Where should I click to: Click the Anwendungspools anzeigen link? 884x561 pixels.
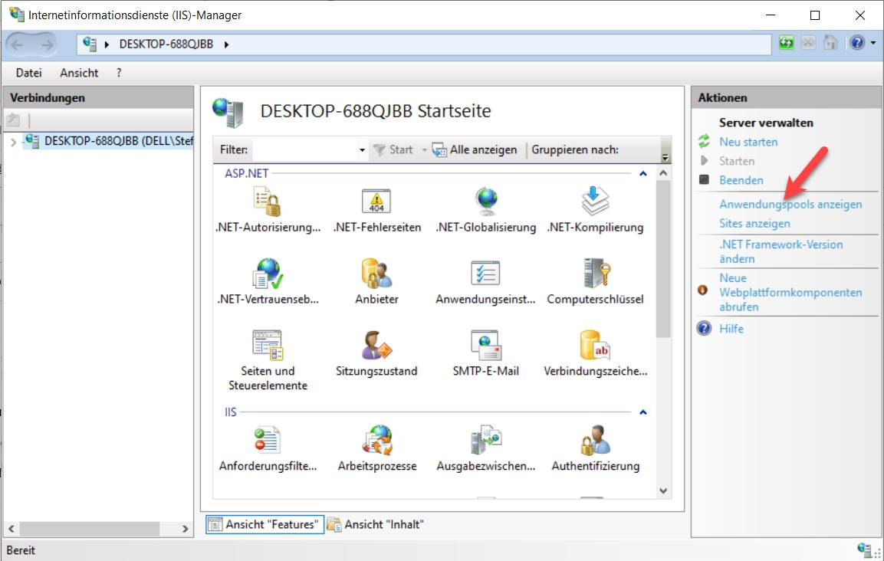tap(790, 205)
